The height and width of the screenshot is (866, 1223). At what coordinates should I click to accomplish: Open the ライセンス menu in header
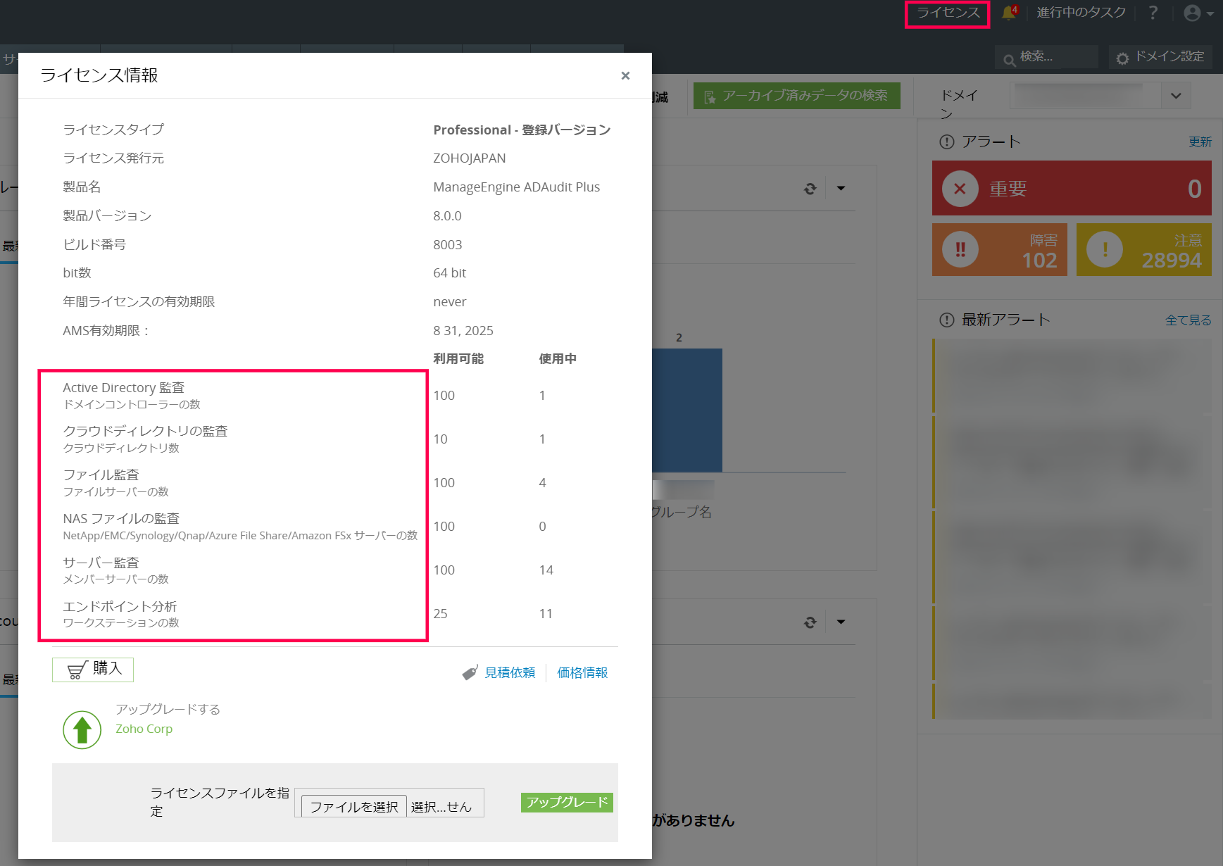tap(948, 13)
